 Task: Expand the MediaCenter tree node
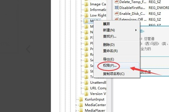coord(76,105)
